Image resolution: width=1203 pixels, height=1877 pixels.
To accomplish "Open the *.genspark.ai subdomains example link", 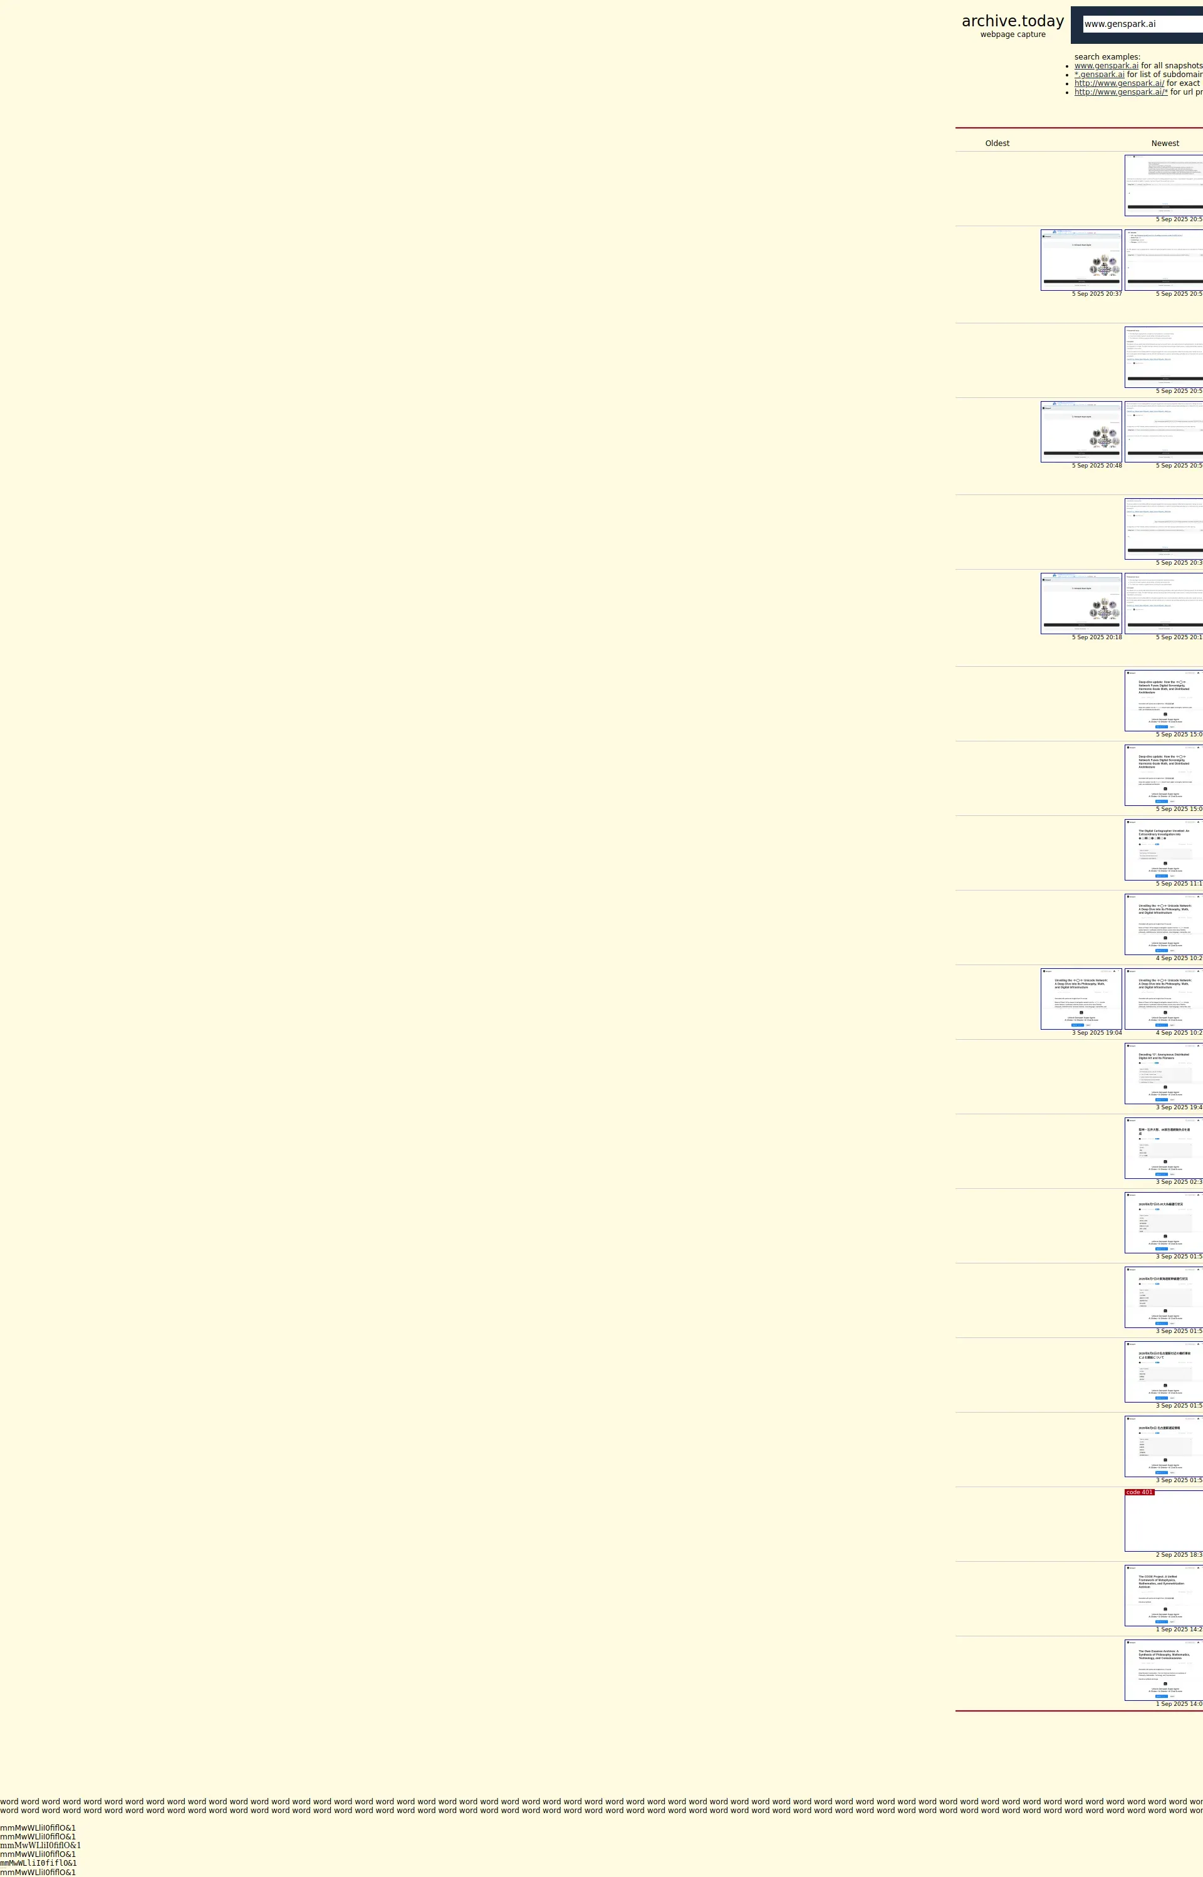I will point(1098,75).
